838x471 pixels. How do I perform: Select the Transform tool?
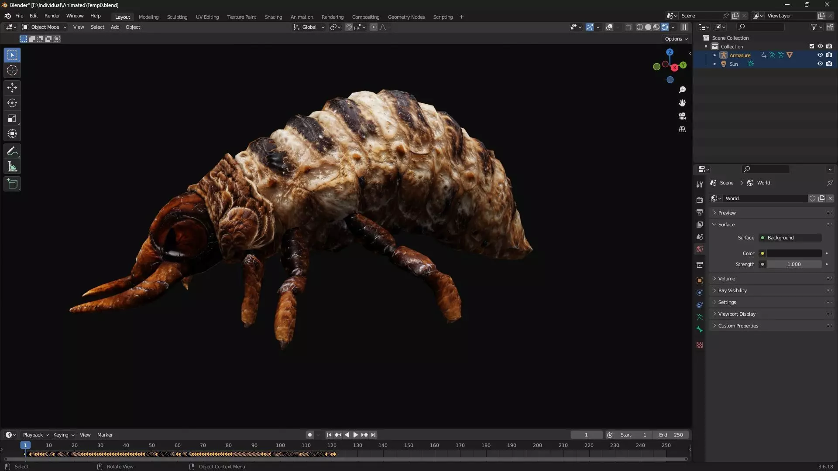(12, 133)
